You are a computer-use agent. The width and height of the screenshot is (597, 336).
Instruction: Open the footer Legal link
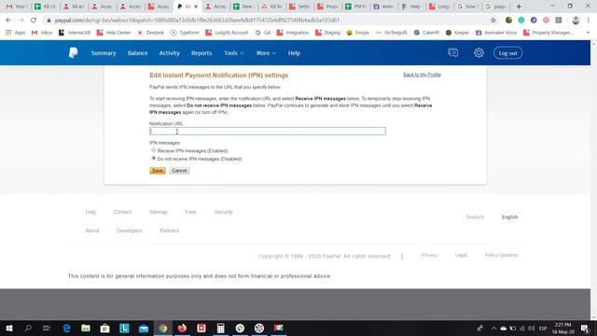[461, 255]
